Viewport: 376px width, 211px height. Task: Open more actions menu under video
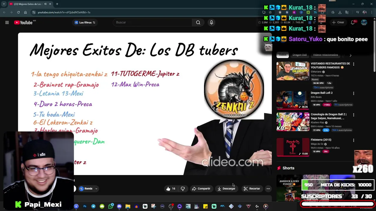(x=268, y=189)
